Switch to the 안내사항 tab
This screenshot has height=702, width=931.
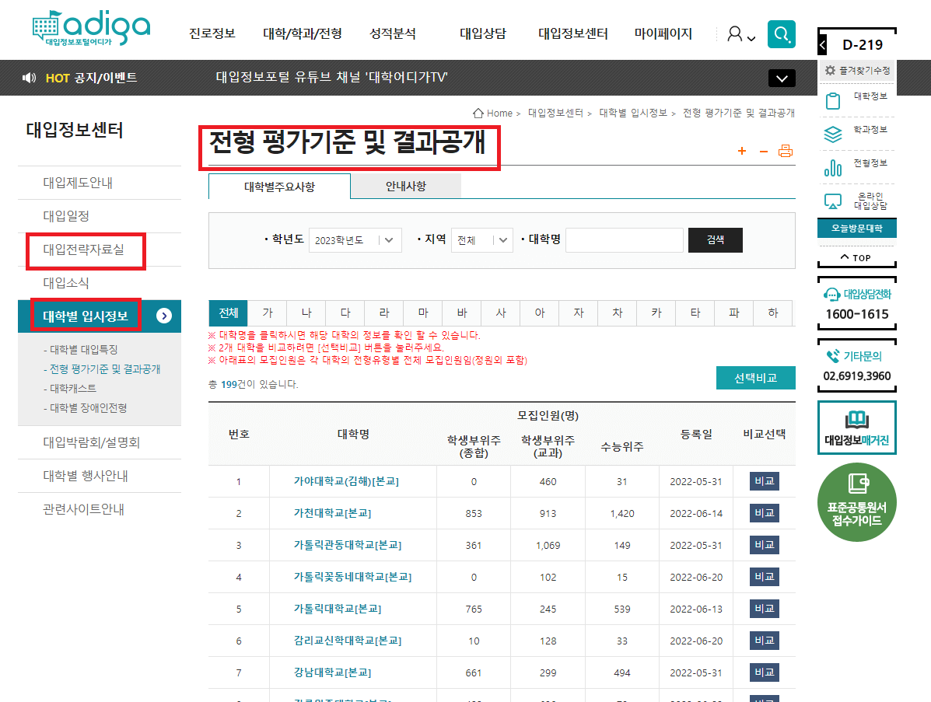point(406,186)
